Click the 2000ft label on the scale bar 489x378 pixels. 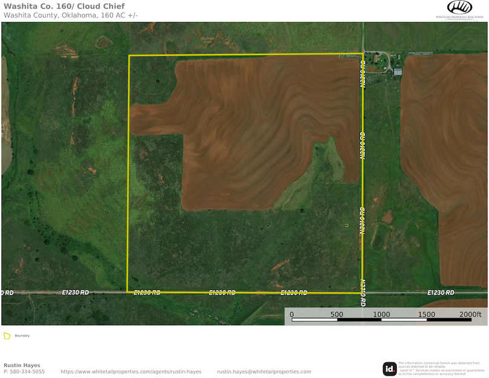coord(470,314)
